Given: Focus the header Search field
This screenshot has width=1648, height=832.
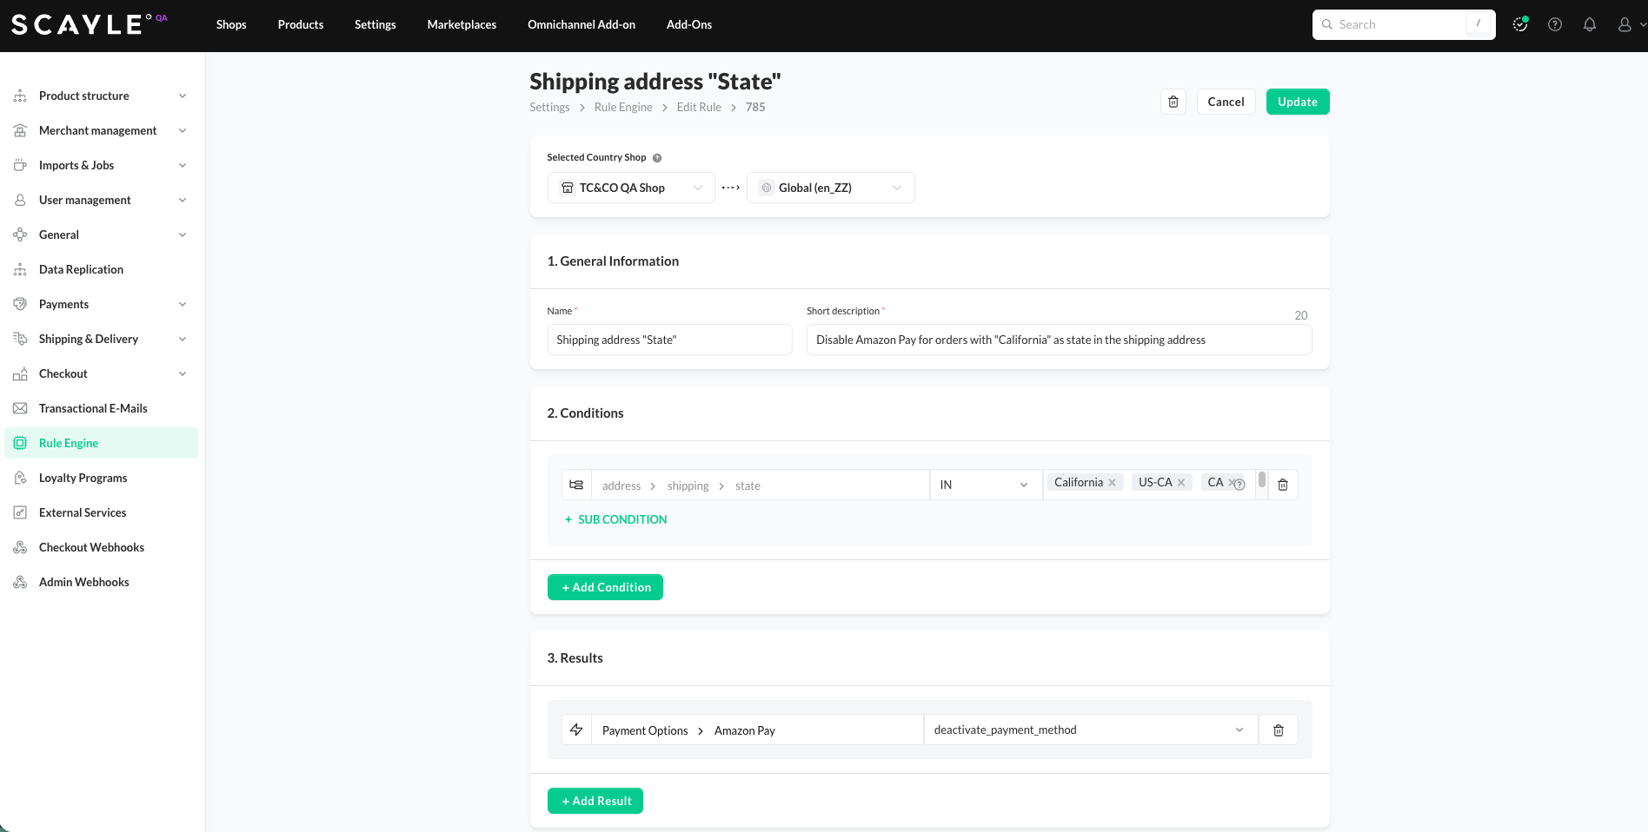Looking at the screenshot, I should tap(1404, 24).
